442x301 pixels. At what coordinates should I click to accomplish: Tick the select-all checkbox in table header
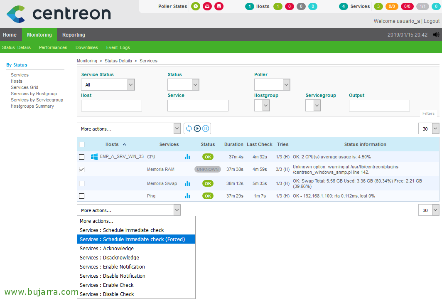click(x=82, y=144)
